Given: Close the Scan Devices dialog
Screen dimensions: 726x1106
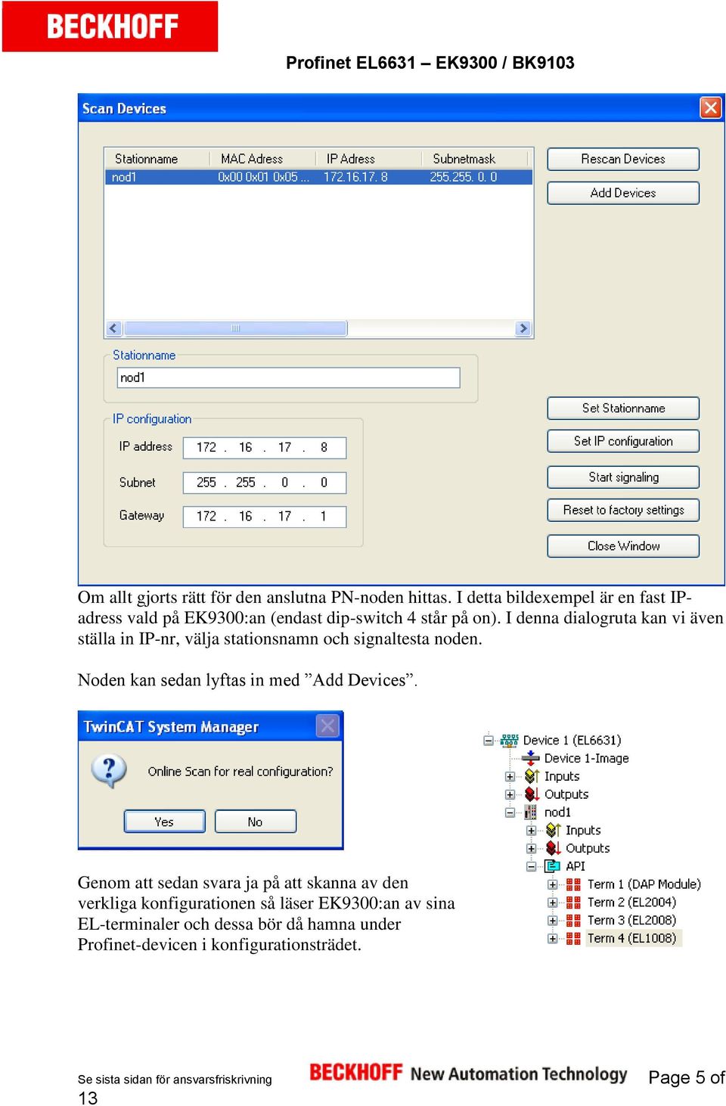Looking at the screenshot, I should [x=710, y=108].
